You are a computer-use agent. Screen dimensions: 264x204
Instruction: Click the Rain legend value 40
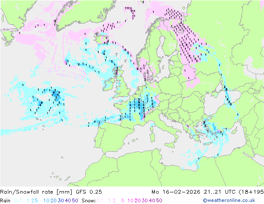[x=68, y=201]
